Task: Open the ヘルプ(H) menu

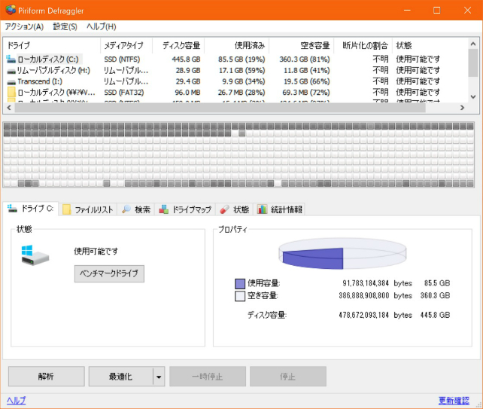Action: (102, 27)
